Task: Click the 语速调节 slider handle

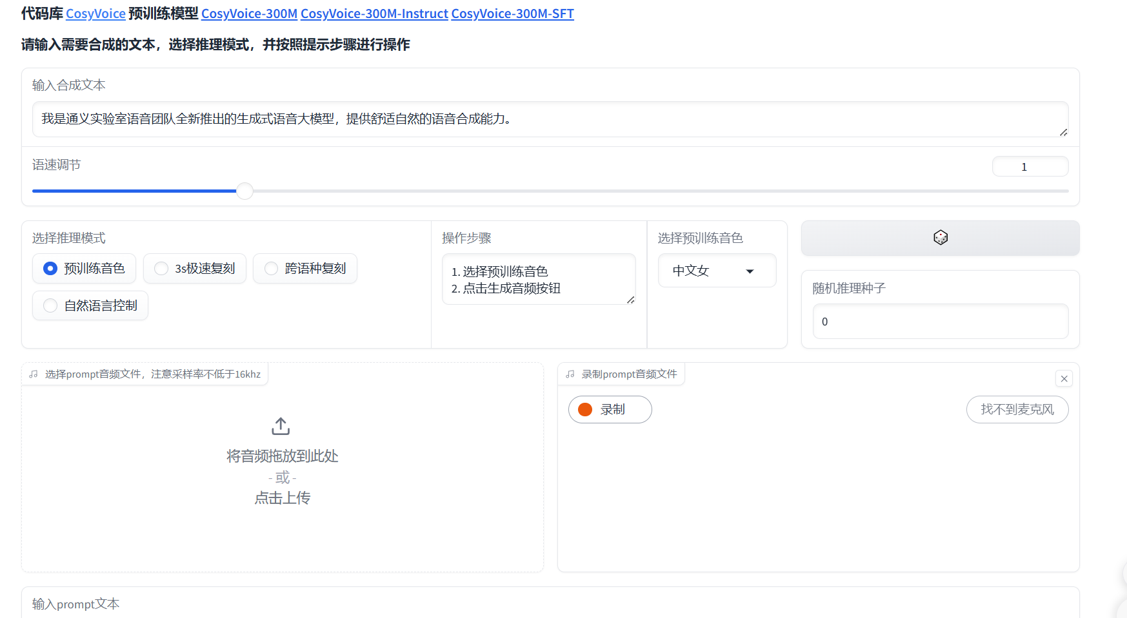Action: pyautogui.click(x=244, y=191)
